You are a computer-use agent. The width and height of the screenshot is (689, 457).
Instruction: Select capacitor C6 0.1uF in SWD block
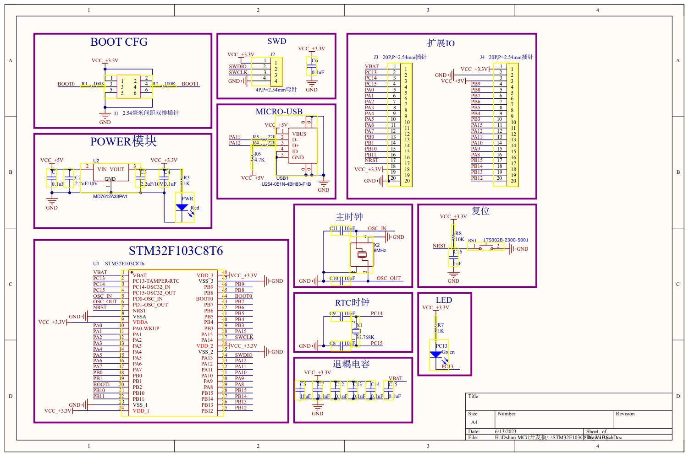312,66
